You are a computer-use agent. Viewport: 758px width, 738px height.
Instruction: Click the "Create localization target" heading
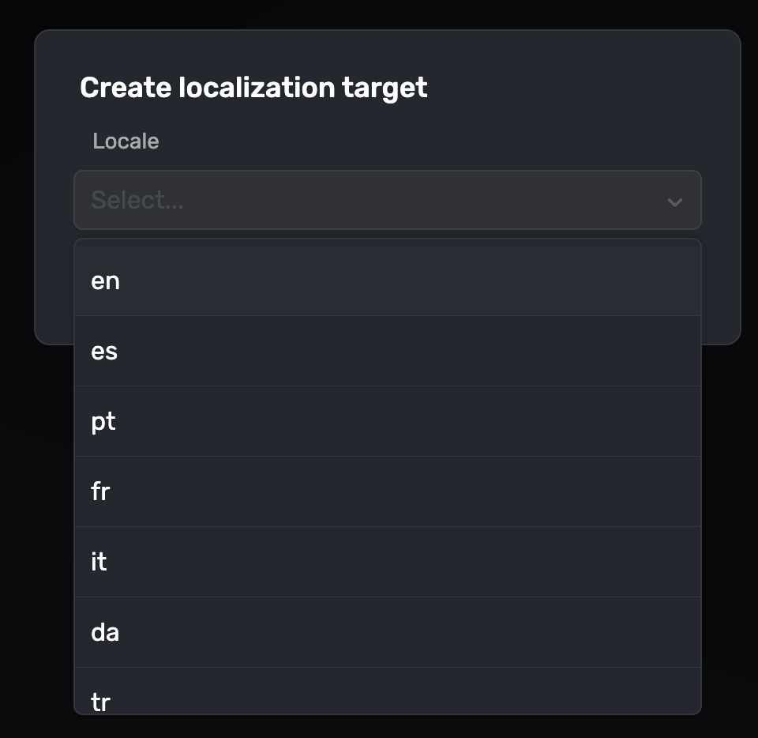pyautogui.click(x=253, y=88)
